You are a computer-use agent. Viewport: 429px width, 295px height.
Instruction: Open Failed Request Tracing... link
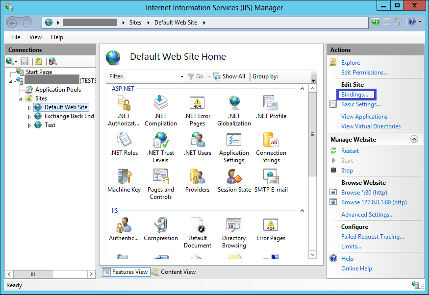point(372,237)
